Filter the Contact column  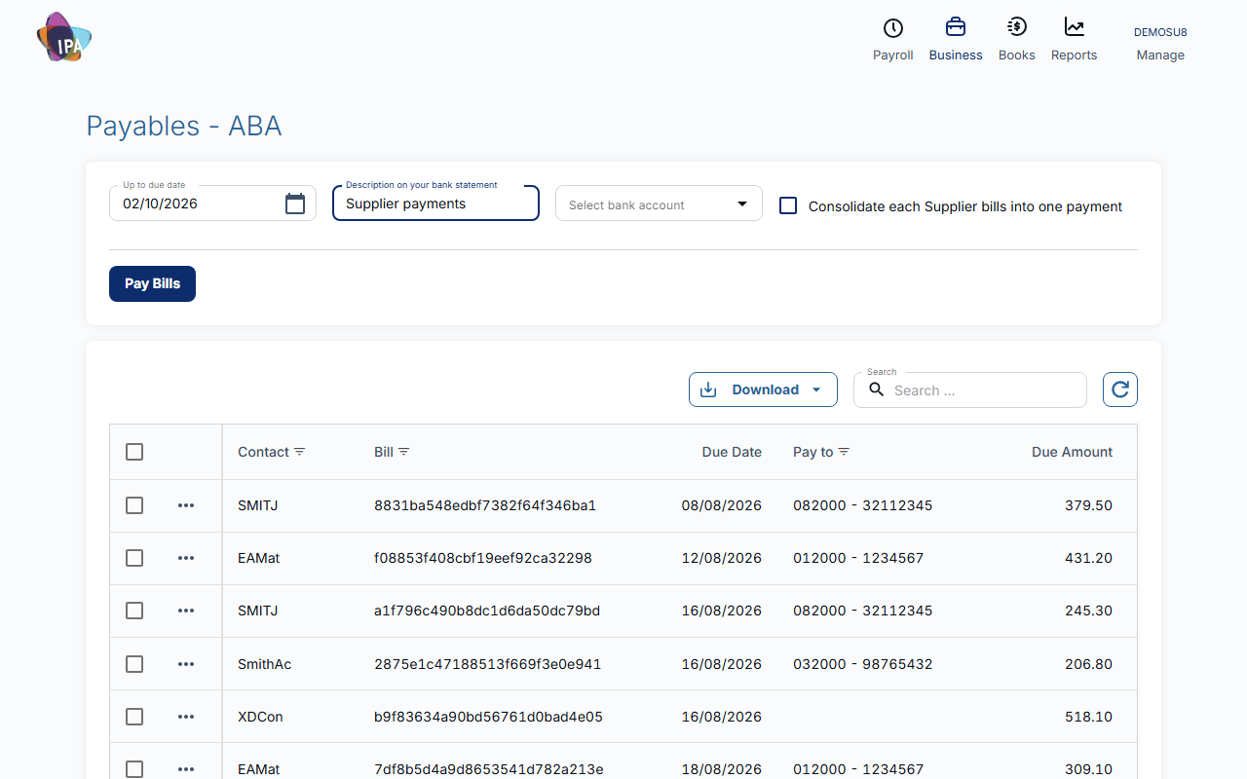tap(300, 452)
